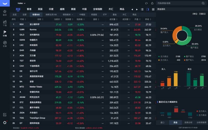Select the 行情 flag icon in the sidebar
Image resolution: width=208 pixels, height=130 pixels.
pyautogui.click(x=5, y=32)
